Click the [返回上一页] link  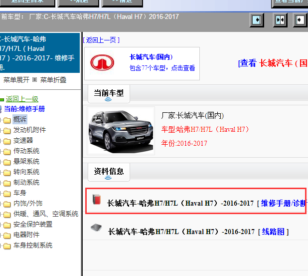click(x=101, y=40)
